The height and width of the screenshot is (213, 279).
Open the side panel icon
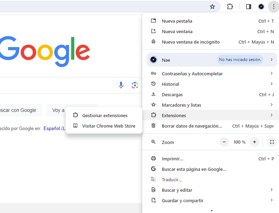pos(248,6)
